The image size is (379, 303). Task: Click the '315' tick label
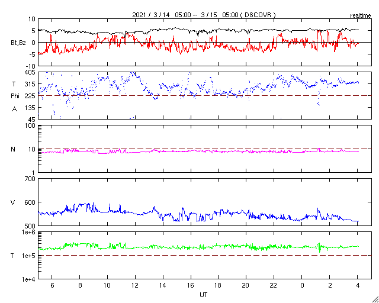pyautogui.click(x=31, y=84)
